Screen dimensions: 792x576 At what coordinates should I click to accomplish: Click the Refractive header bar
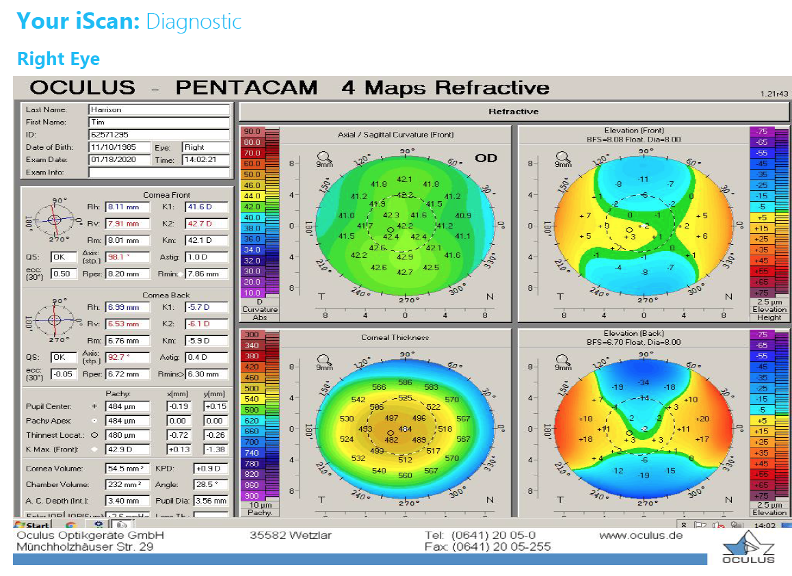coord(512,112)
